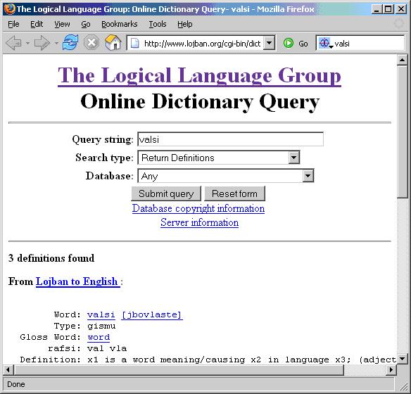Screen dimensions: 411x394
Task: Click the horizontal scrollbar right arrow
Action: click(x=391, y=369)
